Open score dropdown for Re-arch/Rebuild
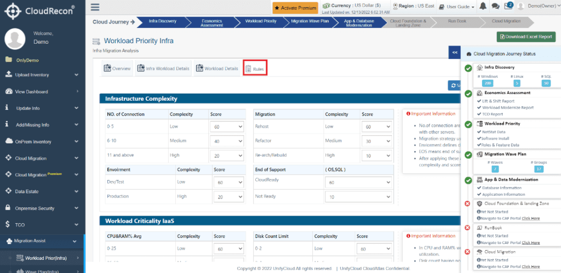This screenshot has height=273, width=561. click(377, 155)
